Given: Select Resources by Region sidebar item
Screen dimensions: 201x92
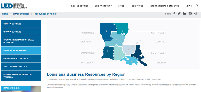Looking at the screenshot, I should tap(21, 50).
